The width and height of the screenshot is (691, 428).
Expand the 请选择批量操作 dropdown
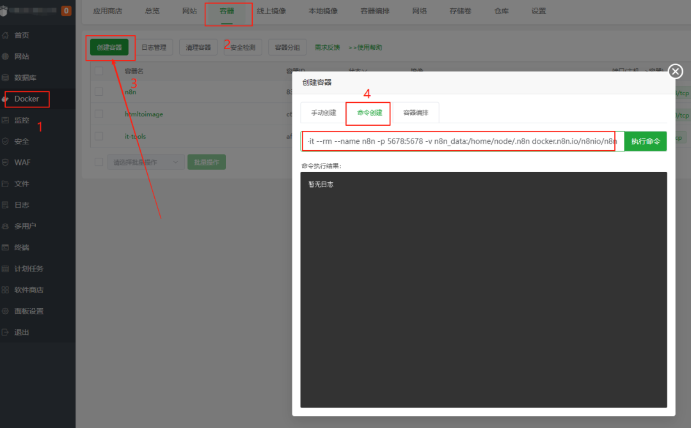[146, 162]
